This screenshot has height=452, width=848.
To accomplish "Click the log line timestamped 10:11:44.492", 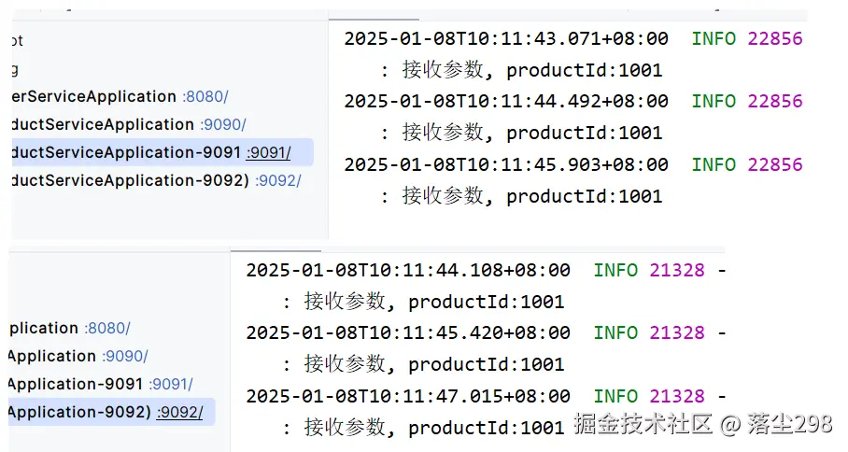I will pos(505,101).
